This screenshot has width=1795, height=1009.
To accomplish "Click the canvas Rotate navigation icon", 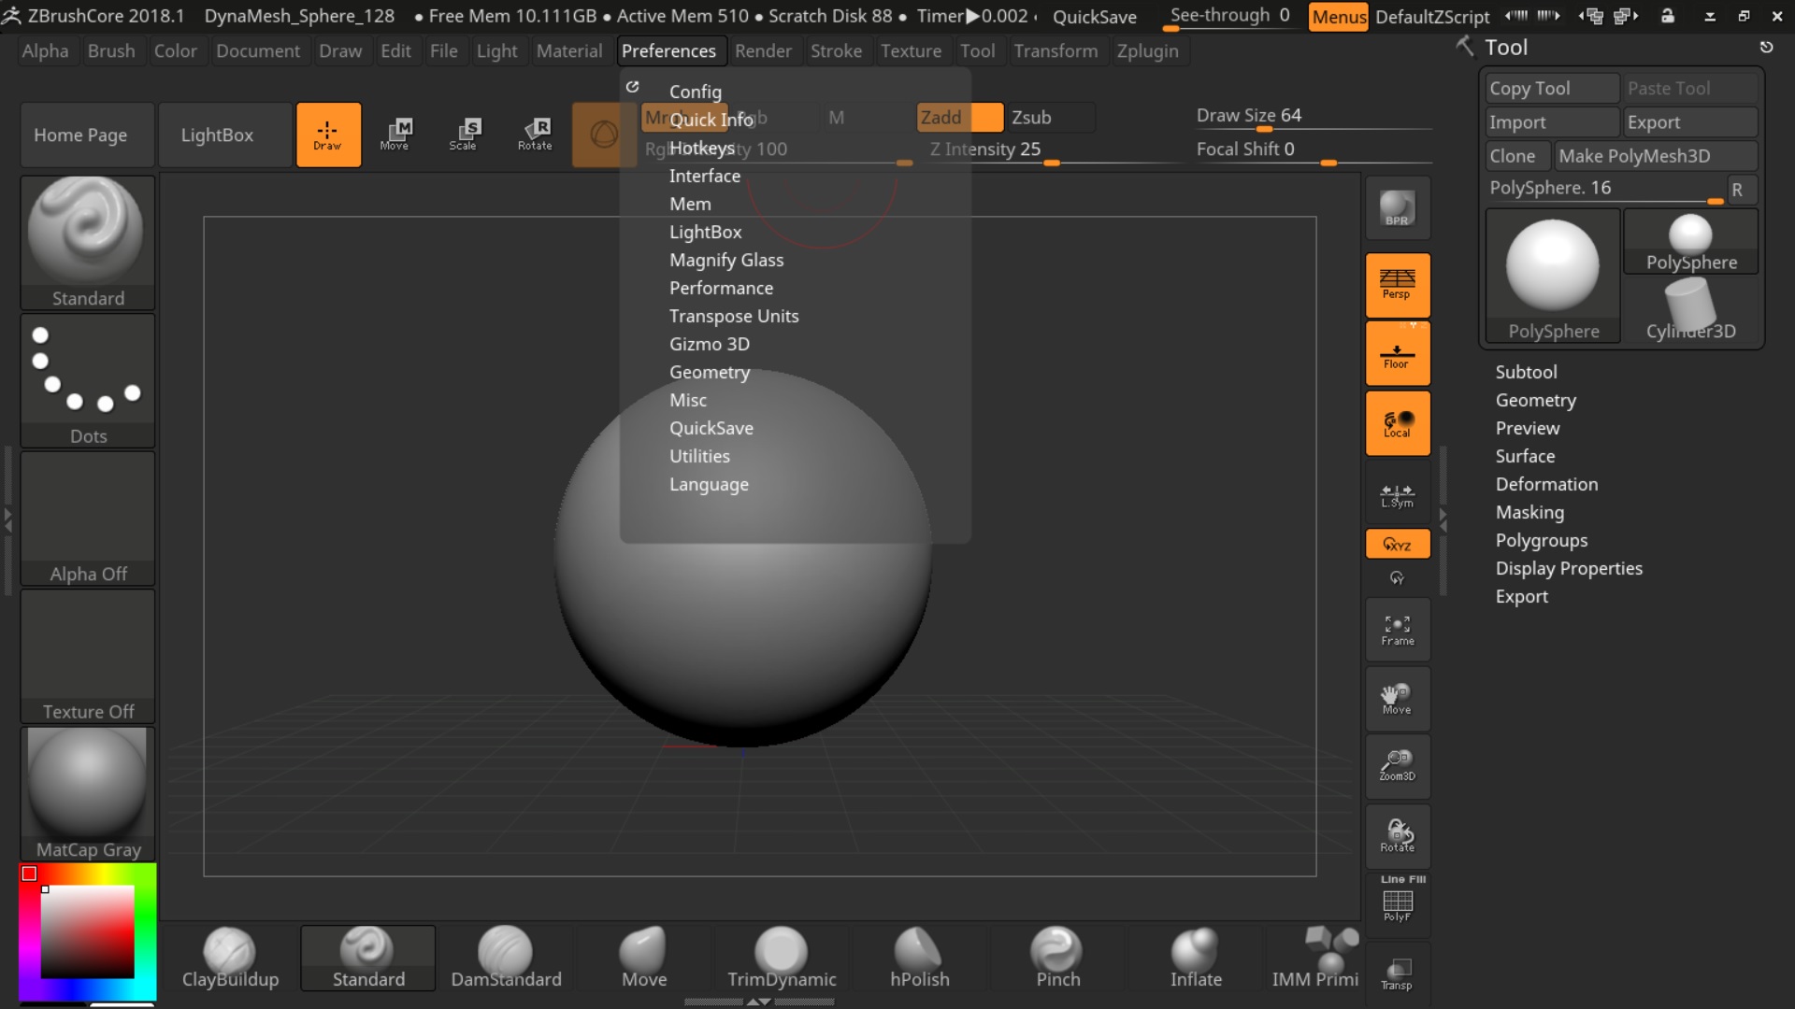I will pyautogui.click(x=1398, y=835).
